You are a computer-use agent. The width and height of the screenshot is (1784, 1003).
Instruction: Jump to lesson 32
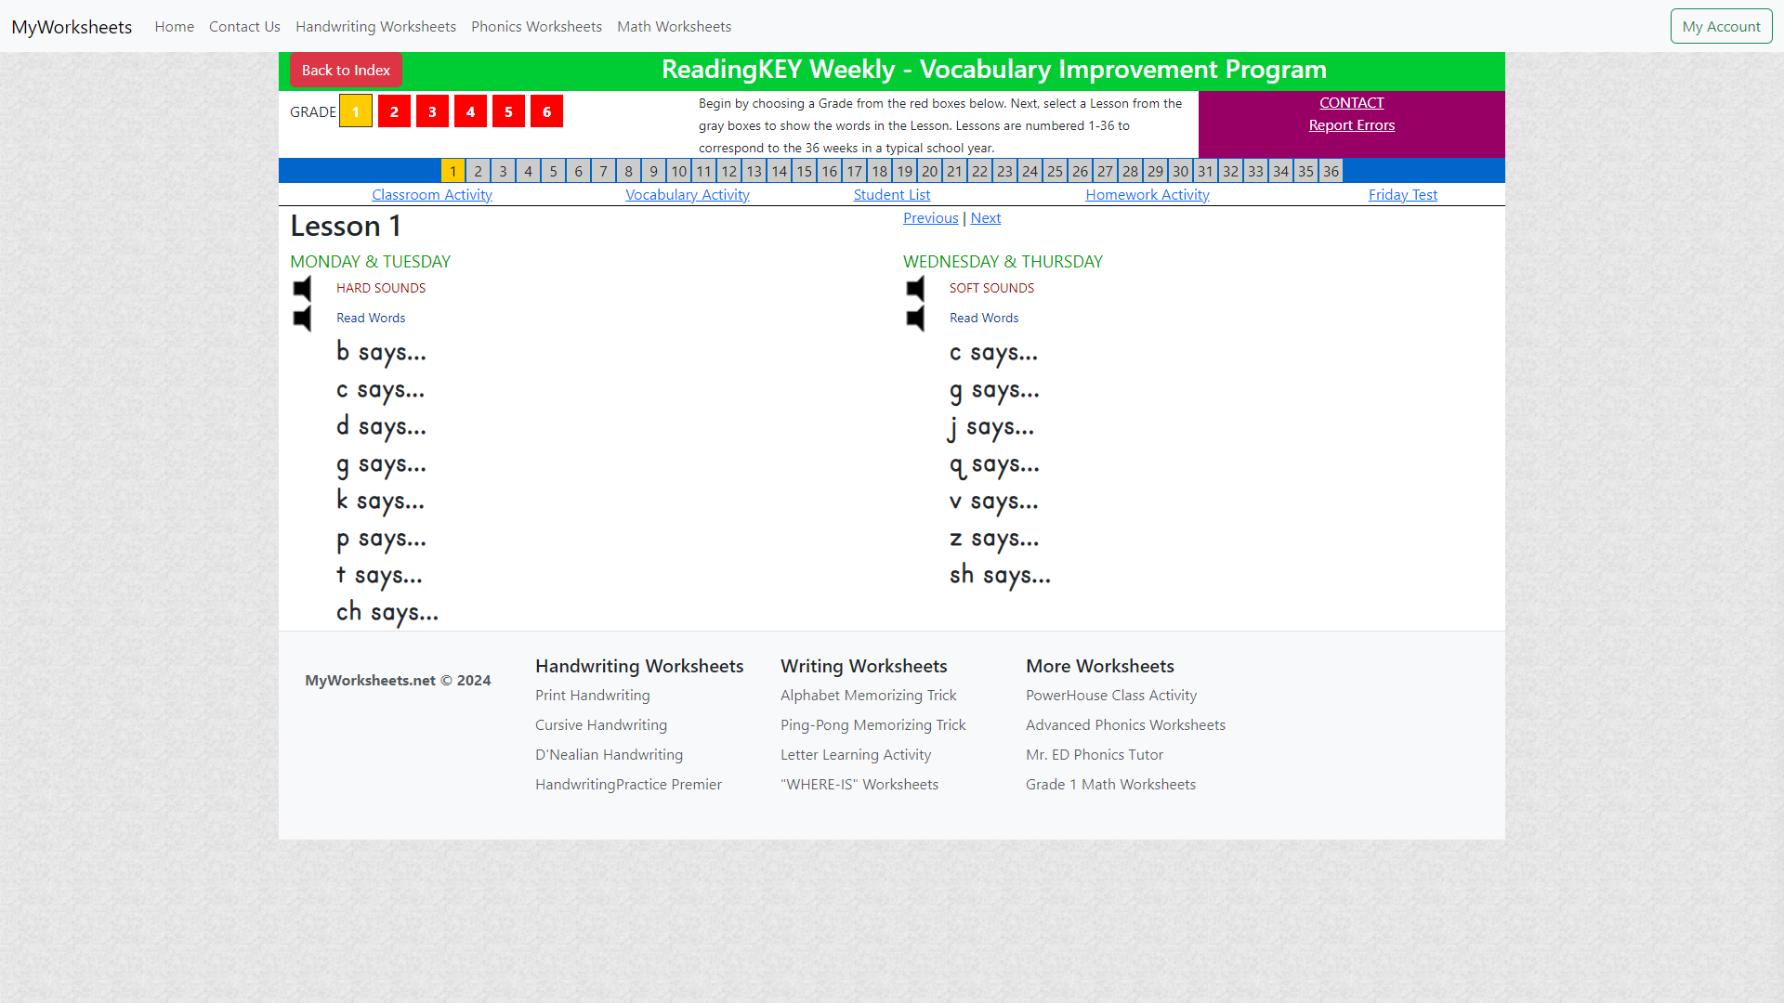pos(1231,171)
